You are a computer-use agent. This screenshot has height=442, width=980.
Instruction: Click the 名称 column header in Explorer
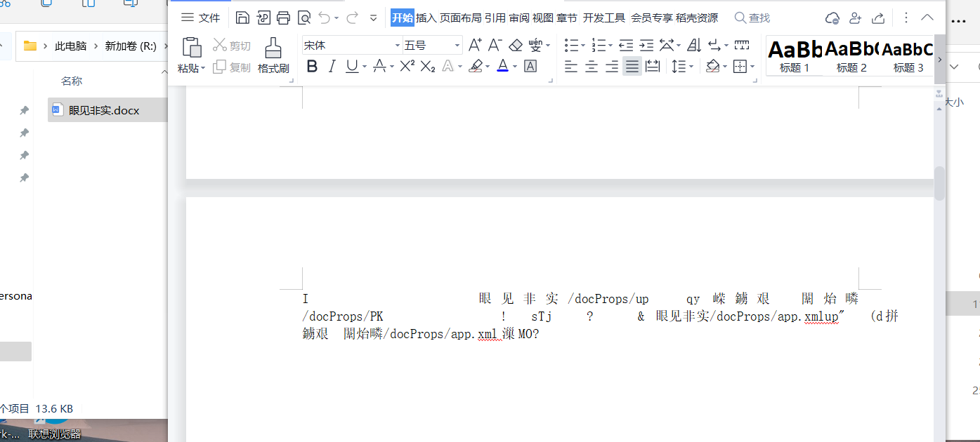pyautogui.click(x=72, y=81)
